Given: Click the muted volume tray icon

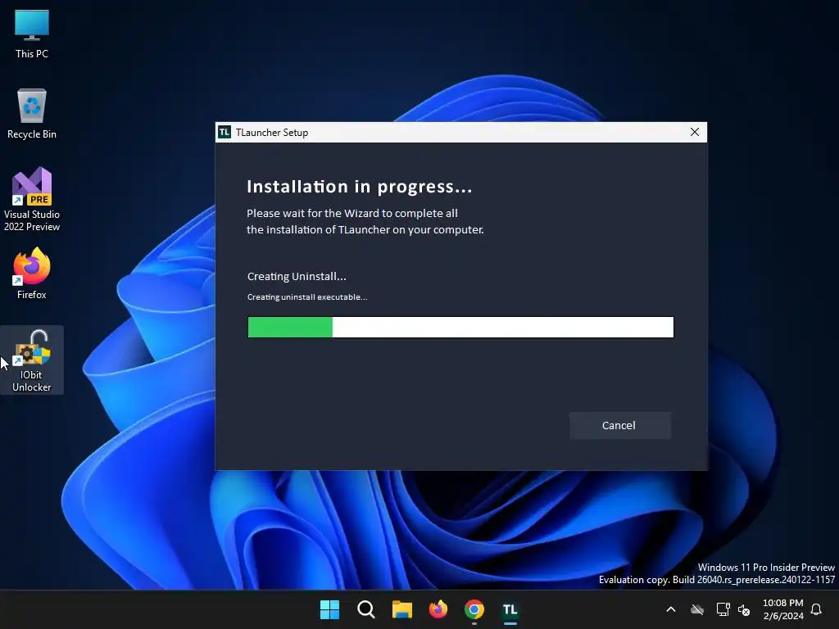Looking at the screenshot, I should 744,609.
